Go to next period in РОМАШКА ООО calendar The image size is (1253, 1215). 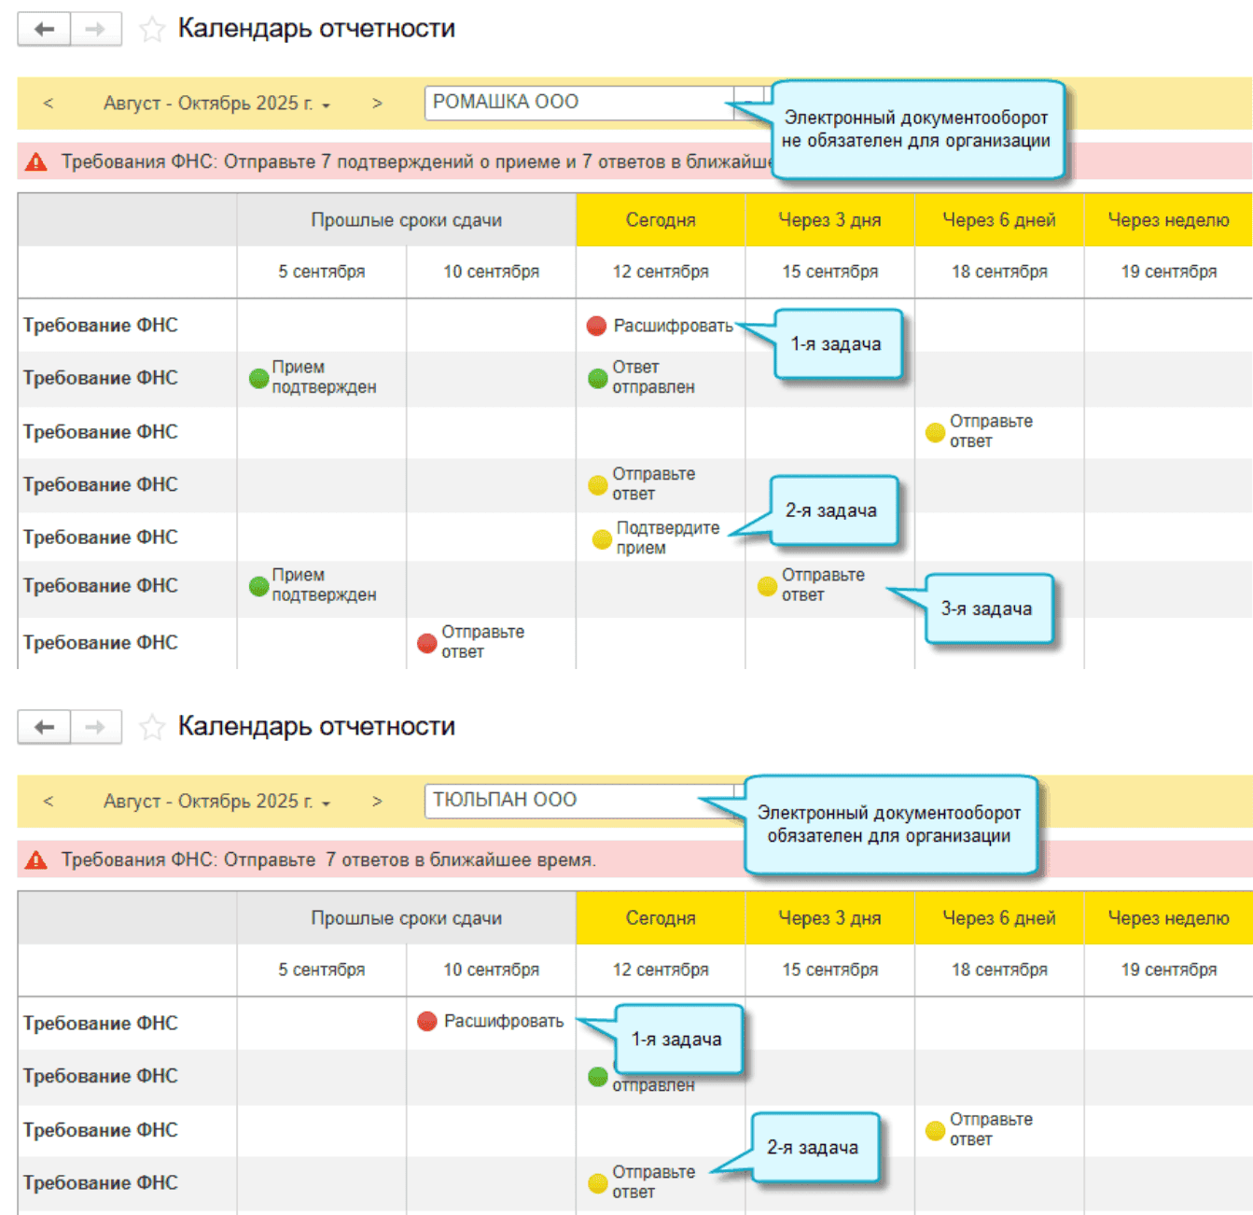pyautogui.click(x=377, y=104)
